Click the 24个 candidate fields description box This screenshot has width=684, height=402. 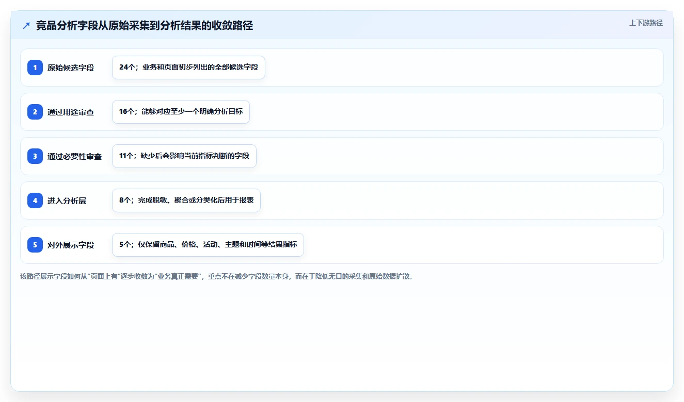click(x=188, y=68)
